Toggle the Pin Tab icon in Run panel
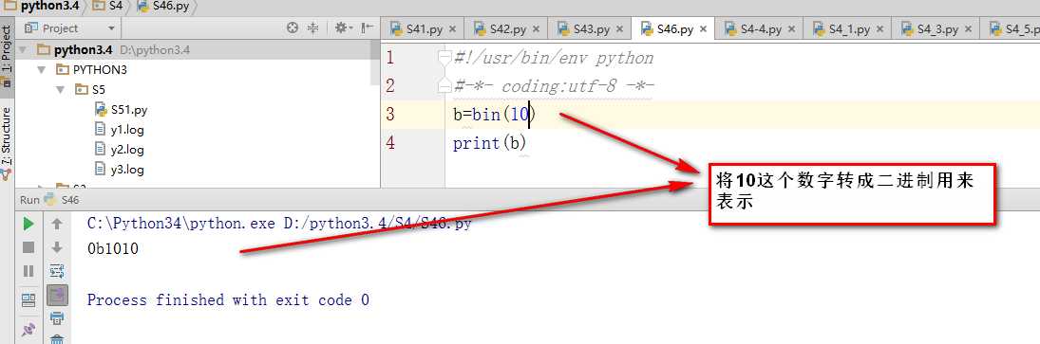The height and width of the screenshot is (344, 1040). 28,329
